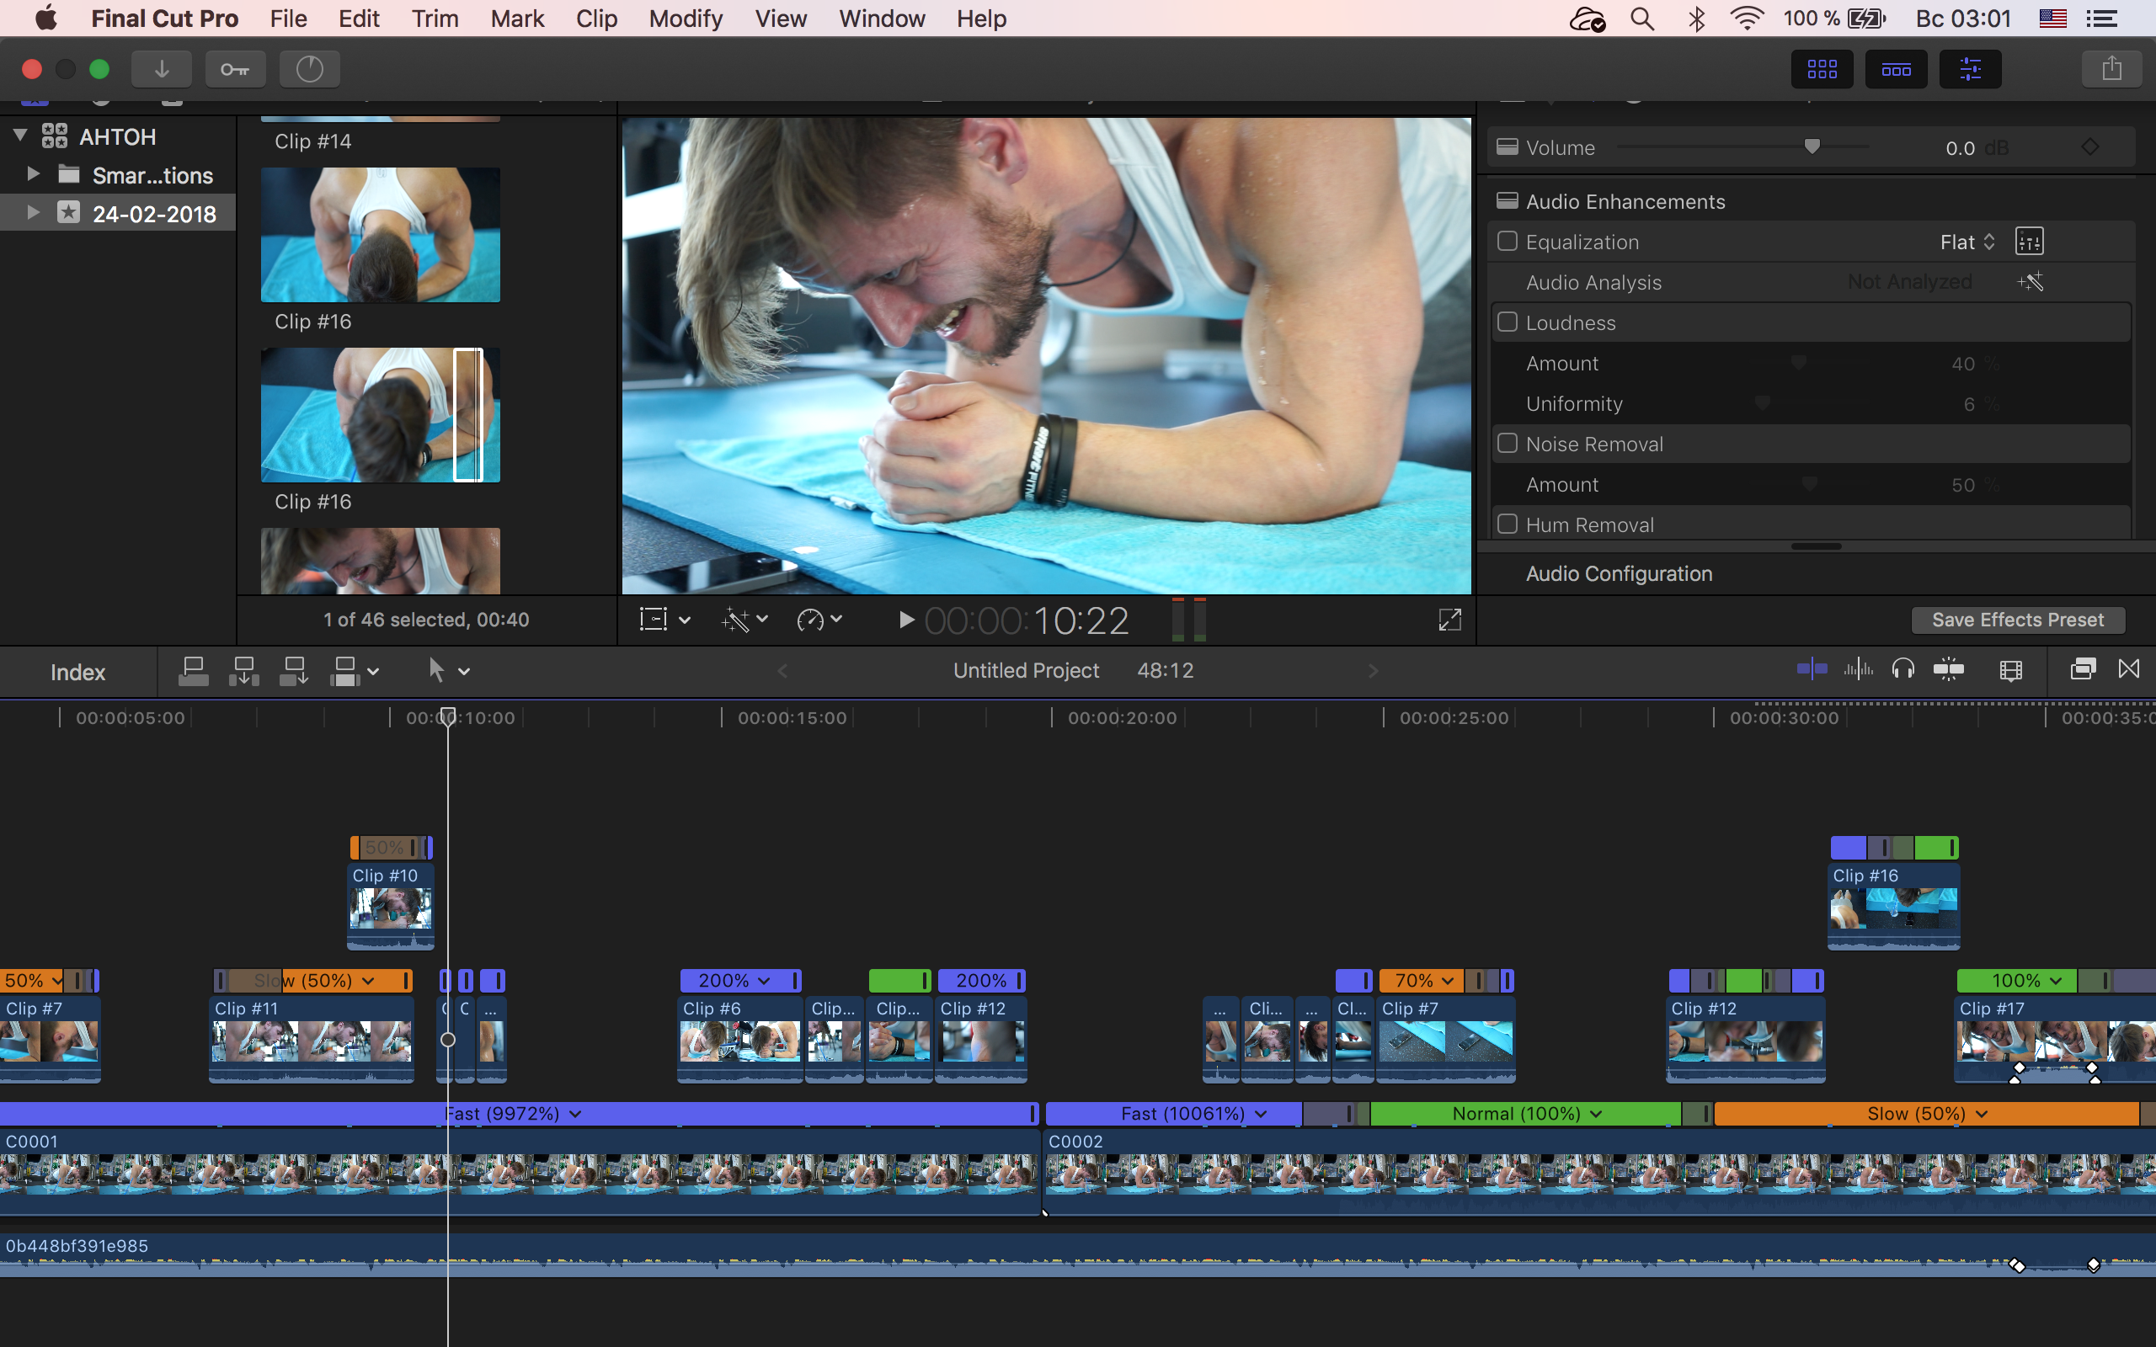Turn on Noise Removal checkbox
This screenshot has height=1347, width=2156.
pos(1507,444)
